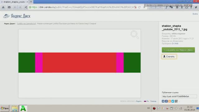Screen dimensions: 199x112
Task: Open VKontakte 'B' icon in browser toolbar
Action: point(177,7)
